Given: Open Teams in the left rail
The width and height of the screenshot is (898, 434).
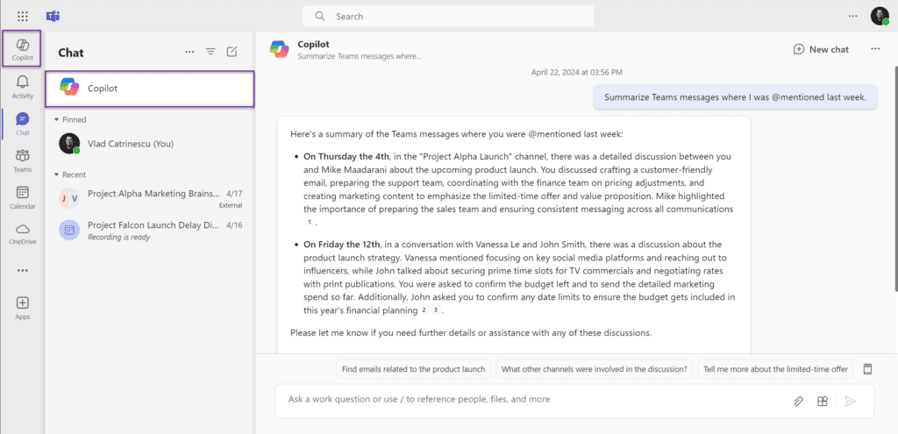Looking at the screenshot, I should point(22,160).
